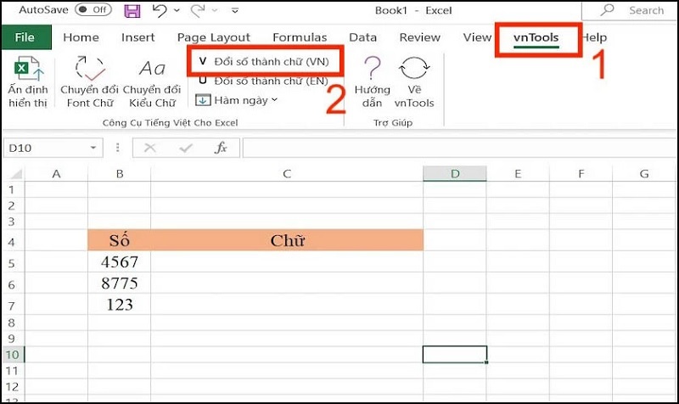
Task: Select cell containing 4567
Action: (x=120, y=262)
